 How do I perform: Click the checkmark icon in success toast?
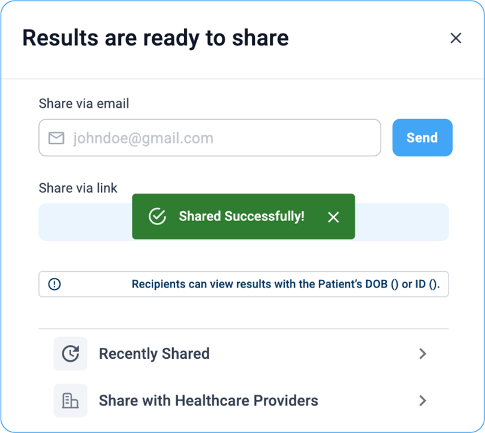[x=157, y=216]
